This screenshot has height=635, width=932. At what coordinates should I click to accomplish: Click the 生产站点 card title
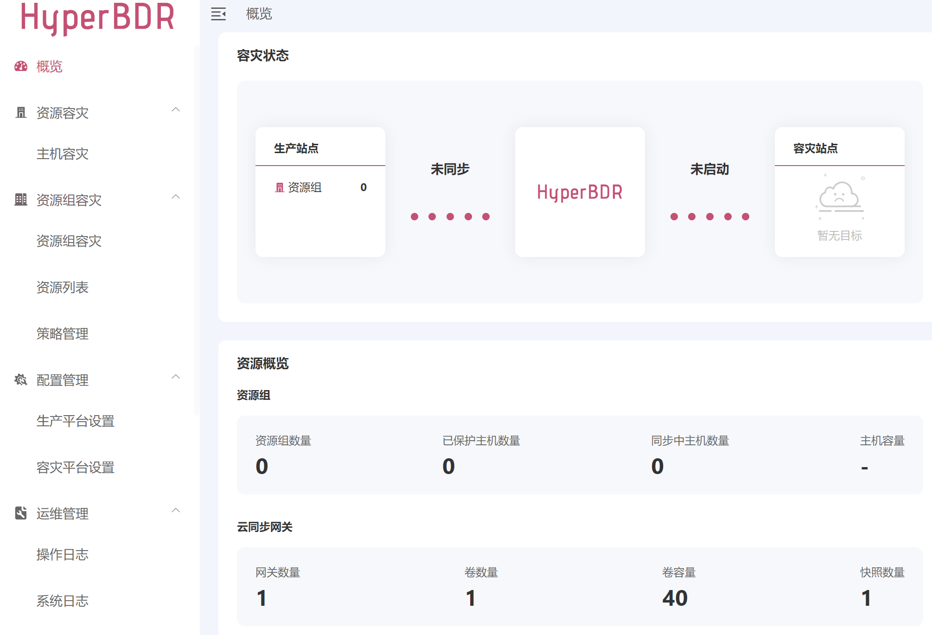pyautogui.click(x=296, y=148)
